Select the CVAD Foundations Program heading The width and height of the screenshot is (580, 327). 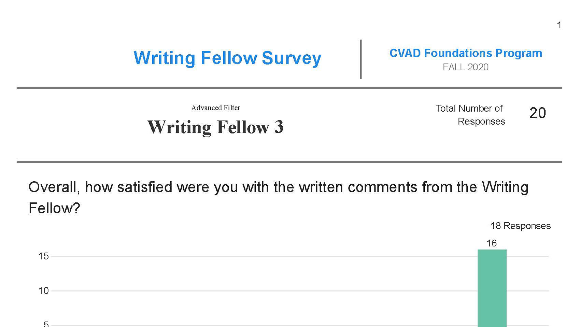(466, 53)
